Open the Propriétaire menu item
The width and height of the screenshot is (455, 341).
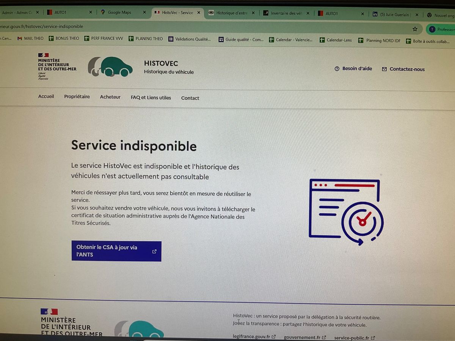tap(77, 97)
